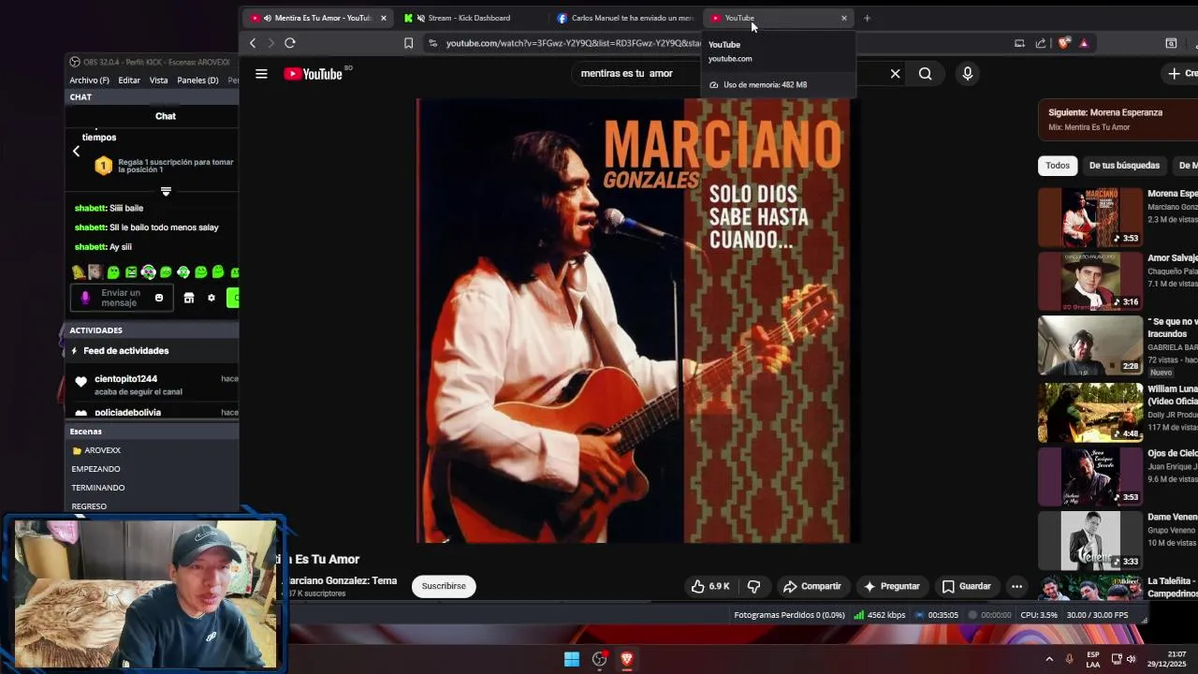Open emoji picker in chat box
Viewport: 1198px width, 674px height.
(x=159, y=298)
